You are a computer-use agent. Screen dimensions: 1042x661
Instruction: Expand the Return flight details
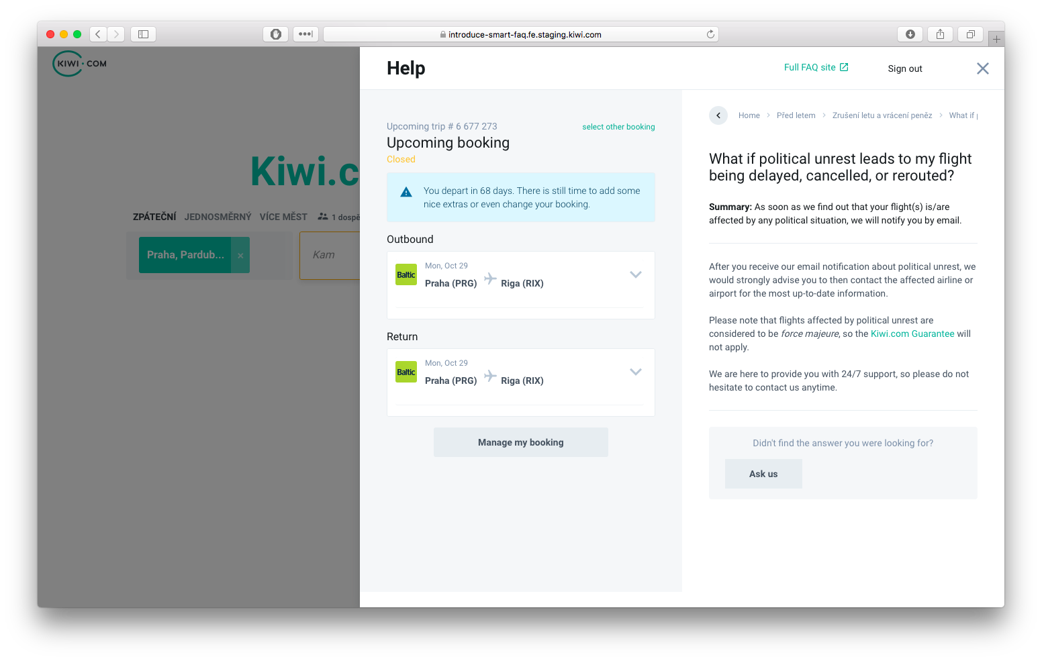tap(635, 372)
